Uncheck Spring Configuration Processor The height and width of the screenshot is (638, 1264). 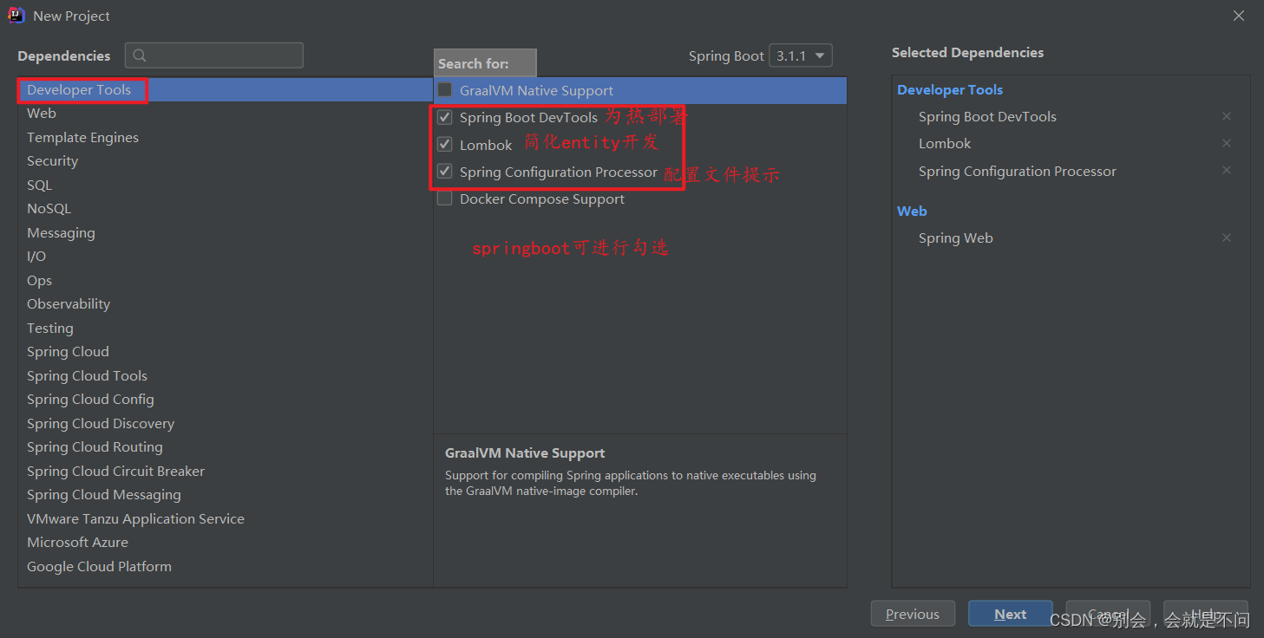point(445,172)
